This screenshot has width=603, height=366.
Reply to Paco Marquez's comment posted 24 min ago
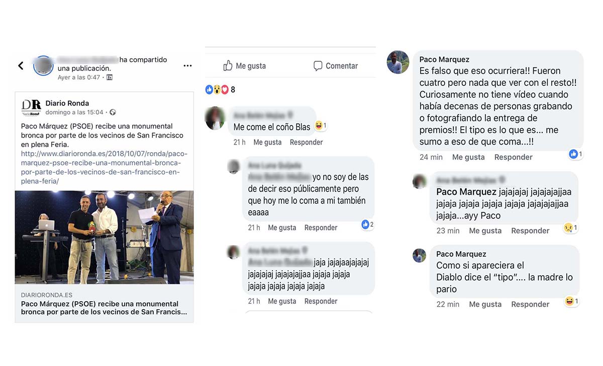(513, 157)
